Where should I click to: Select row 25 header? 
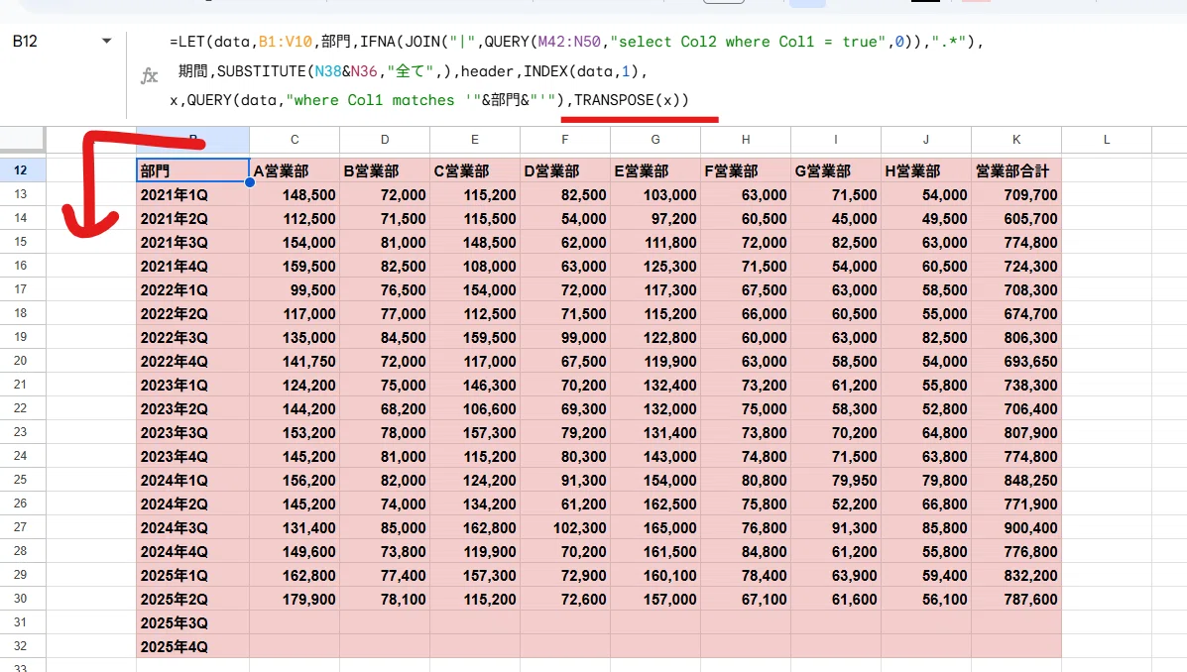[x=21, y=480]
